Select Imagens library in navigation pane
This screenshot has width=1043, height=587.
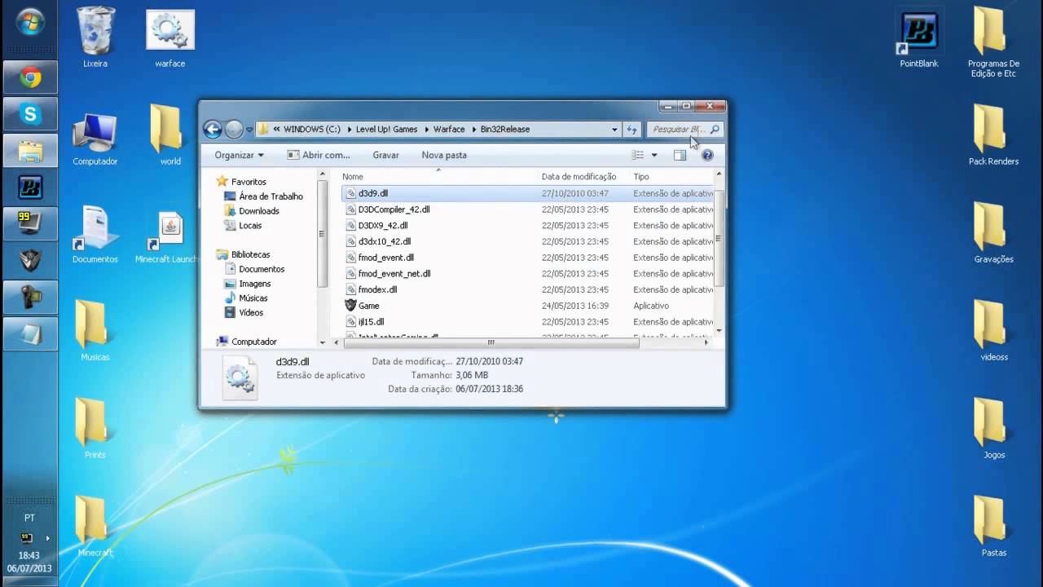tap(254, 284)
